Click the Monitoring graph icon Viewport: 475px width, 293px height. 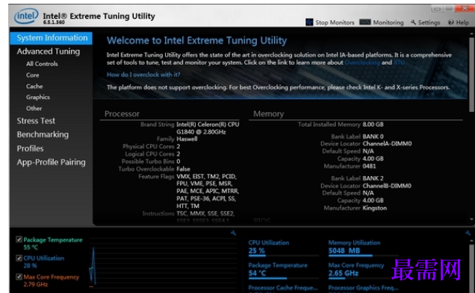pyautogui.click(x=365, y=22)
